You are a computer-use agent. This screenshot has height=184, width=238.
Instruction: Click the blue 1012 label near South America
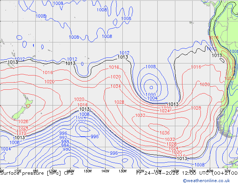coord(212,49)
